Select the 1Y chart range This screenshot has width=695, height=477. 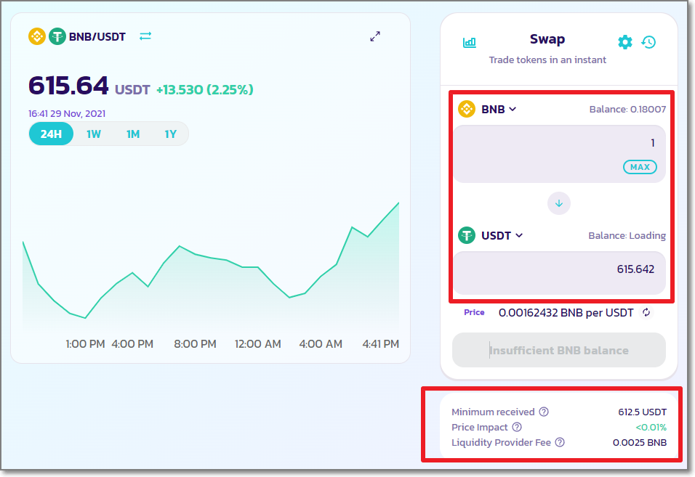tap(171, 134)
